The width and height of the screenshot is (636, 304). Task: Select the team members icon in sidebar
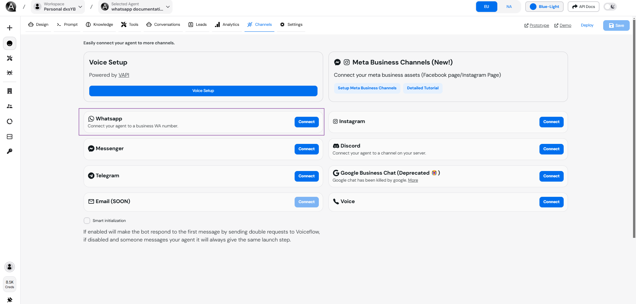click(9, 106)
